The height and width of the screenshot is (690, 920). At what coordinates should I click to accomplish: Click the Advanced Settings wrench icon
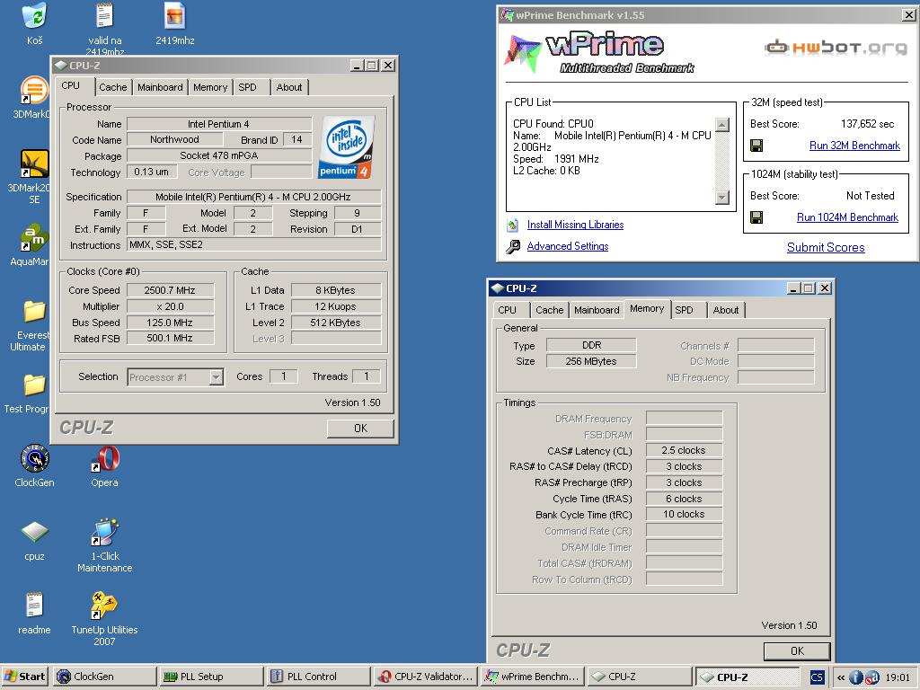(513, 246)
